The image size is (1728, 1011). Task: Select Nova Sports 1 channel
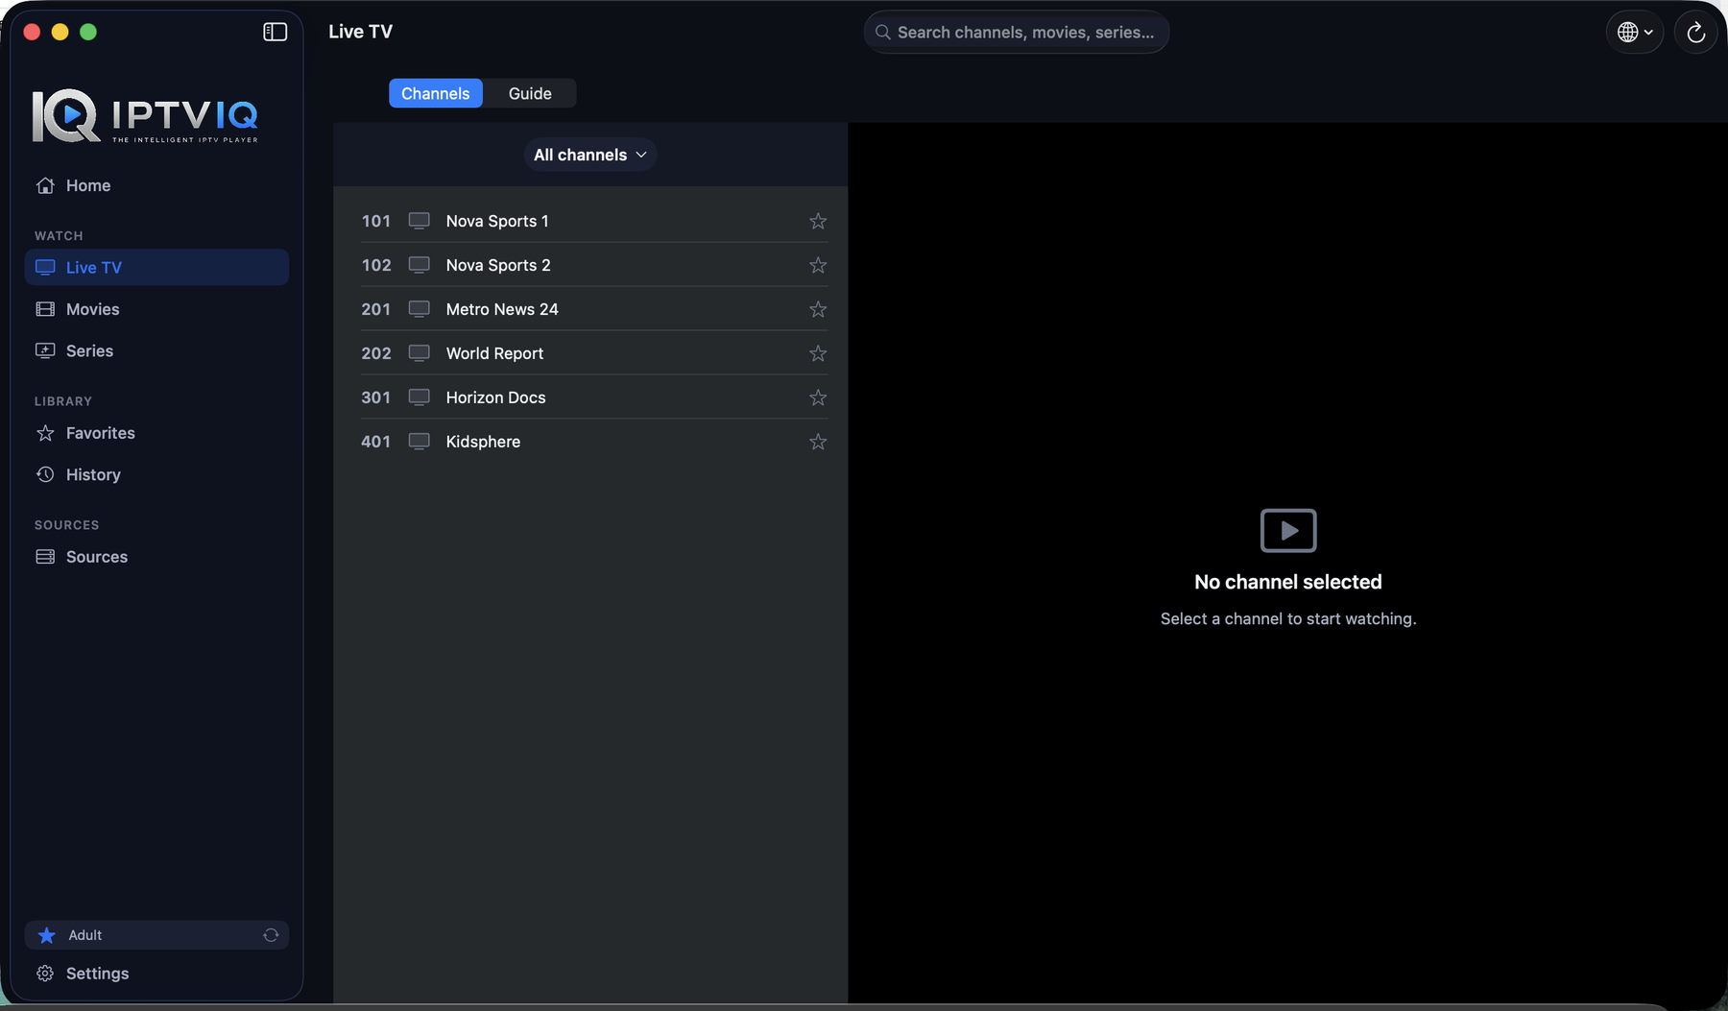(x=590, y=221)
